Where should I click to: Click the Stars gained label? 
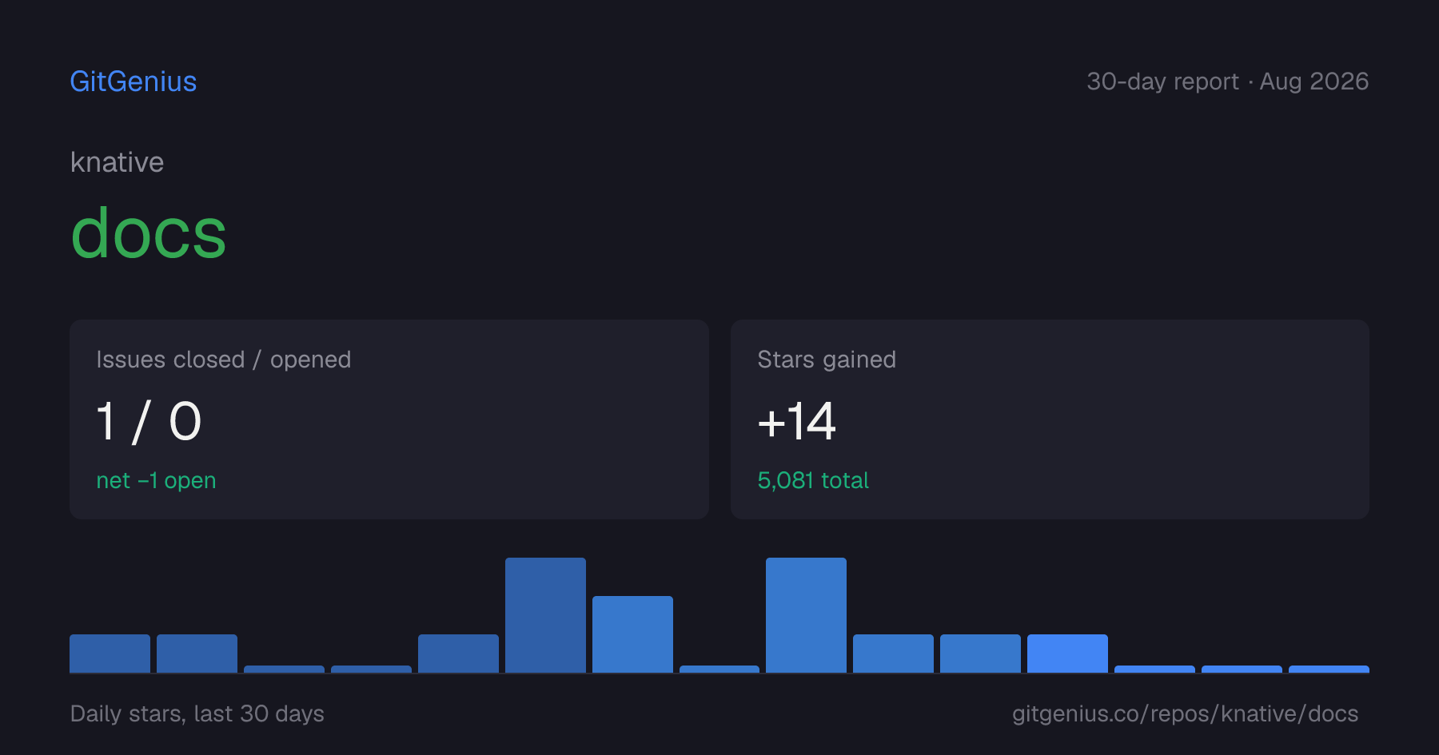coord(827,360)
